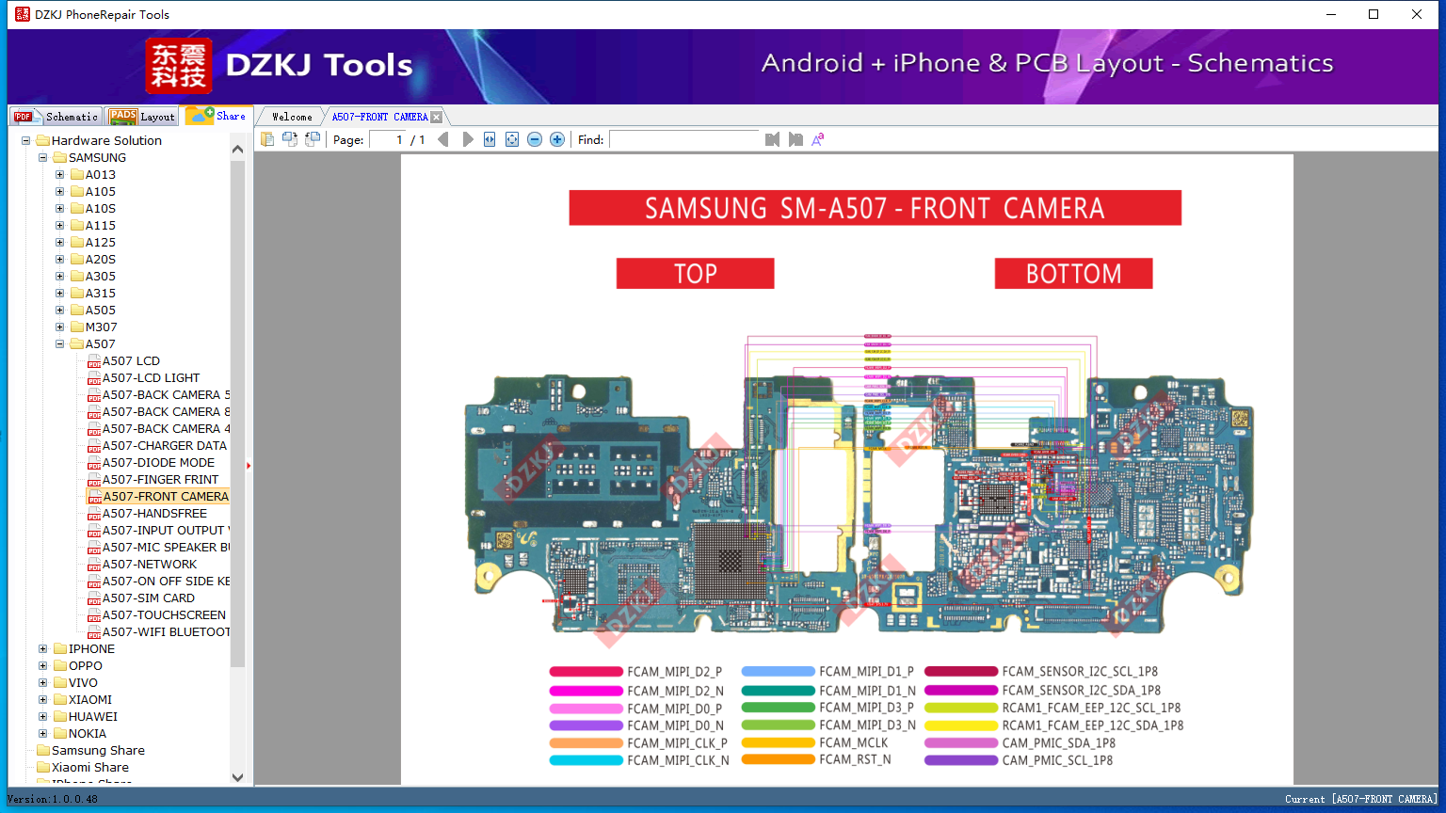Expand the A105 folder
The height and width of the screenshot is (813, 1446).
click(60, 191)
